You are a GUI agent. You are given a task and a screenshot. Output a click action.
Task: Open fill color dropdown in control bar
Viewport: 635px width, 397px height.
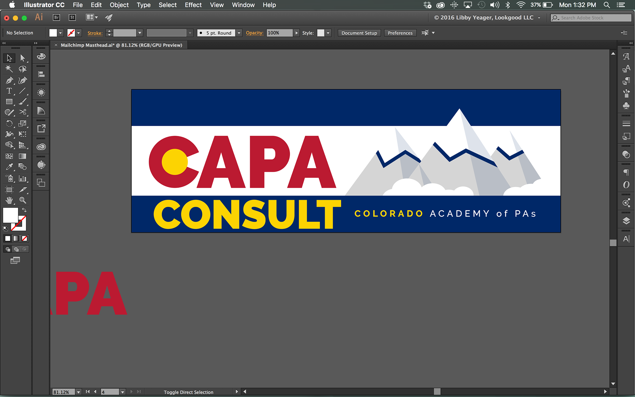coord(60,33)
